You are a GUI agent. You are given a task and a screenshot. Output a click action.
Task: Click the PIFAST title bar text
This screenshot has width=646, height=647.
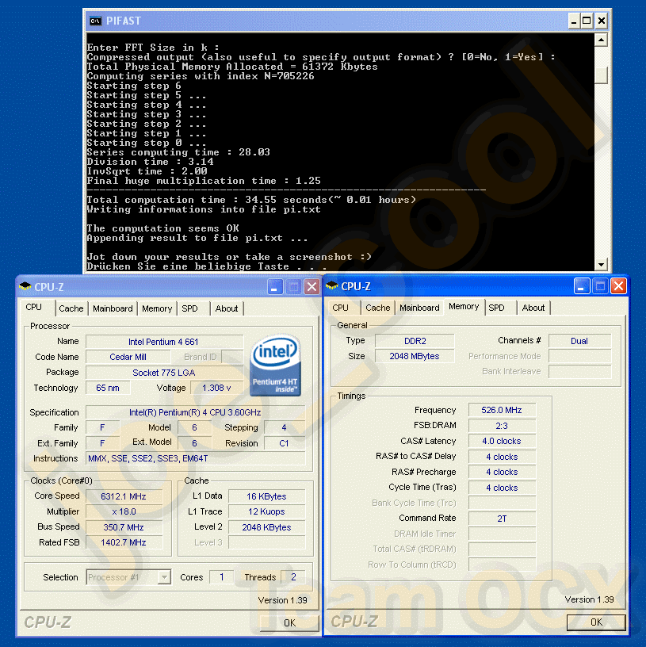pos(124,21)
